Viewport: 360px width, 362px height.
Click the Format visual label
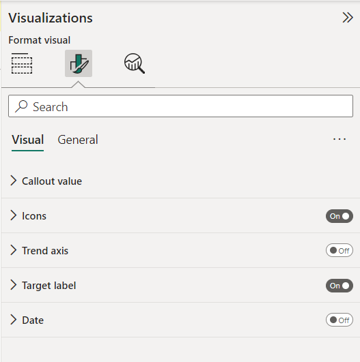(40, 40)
